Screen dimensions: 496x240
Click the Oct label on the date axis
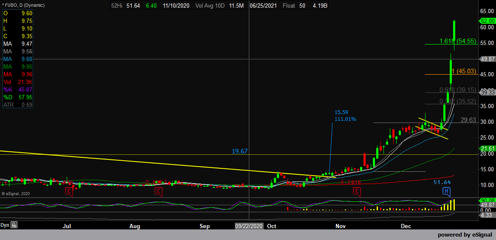click(x=272, y=226)
